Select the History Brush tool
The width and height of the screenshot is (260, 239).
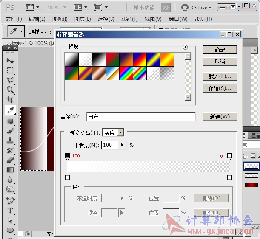pos(10,150)
